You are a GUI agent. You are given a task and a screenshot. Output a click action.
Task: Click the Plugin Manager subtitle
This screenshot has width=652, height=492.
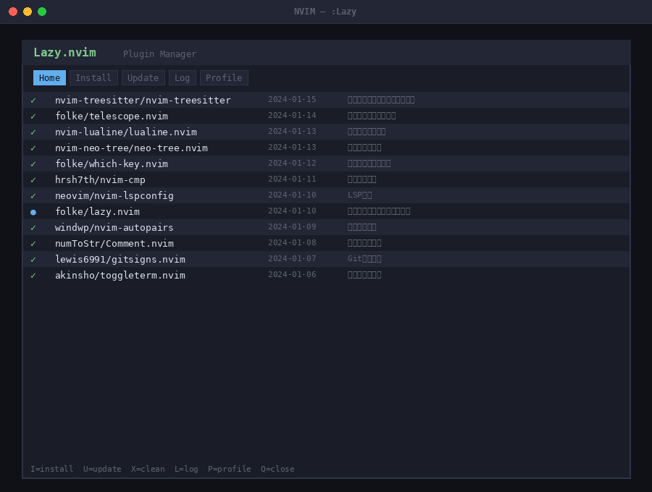point(159,54)
